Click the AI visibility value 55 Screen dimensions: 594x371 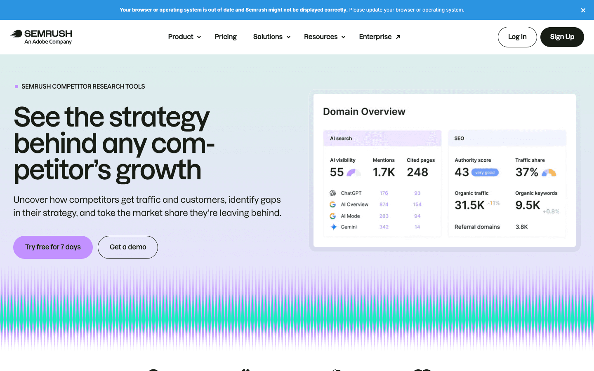pos(337,172)
